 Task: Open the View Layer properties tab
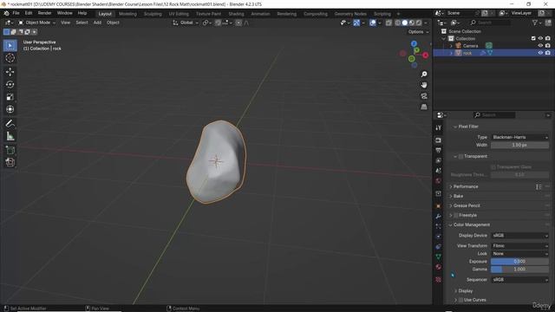pos(439,160)
